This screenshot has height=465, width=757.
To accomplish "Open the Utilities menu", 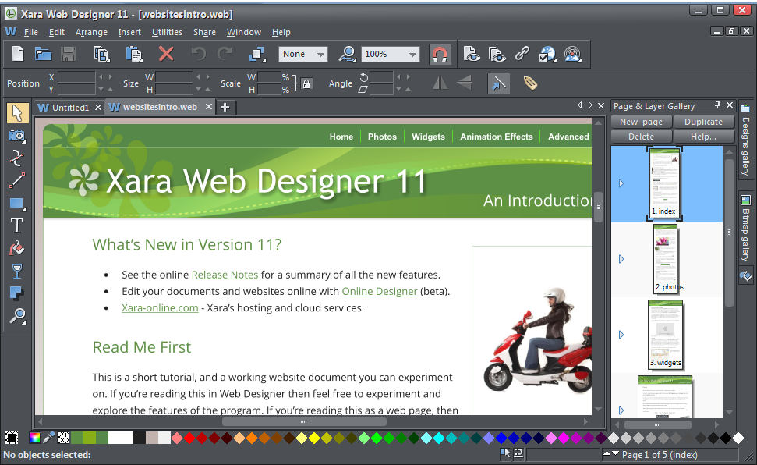I will pos(167,32).
